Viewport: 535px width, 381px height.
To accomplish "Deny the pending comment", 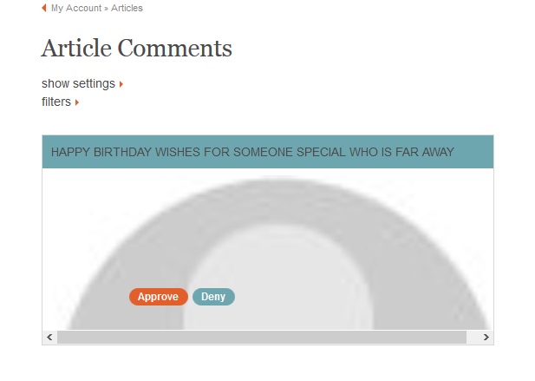I will pos(213,297).
